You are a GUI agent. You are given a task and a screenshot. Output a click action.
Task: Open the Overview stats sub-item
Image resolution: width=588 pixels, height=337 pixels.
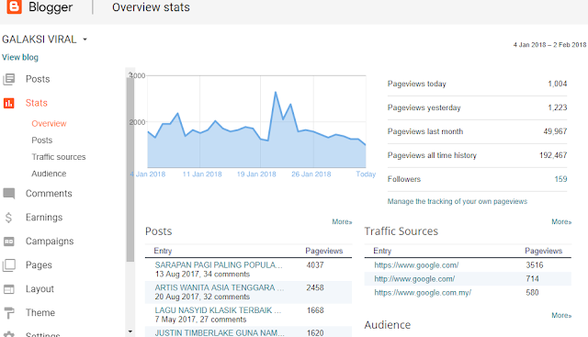coord(49,124)
